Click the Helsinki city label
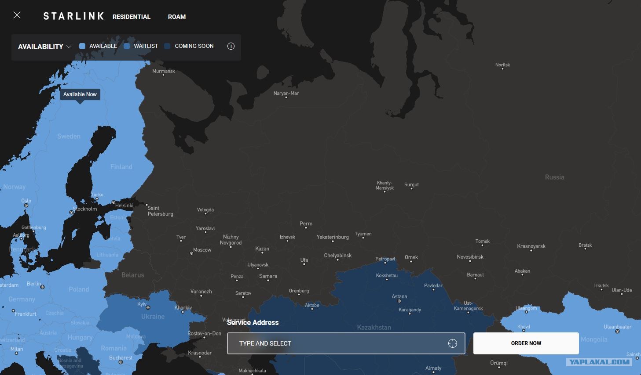This screenshot has height=375, width=641. pyautogui.click(x=124, y=206)
